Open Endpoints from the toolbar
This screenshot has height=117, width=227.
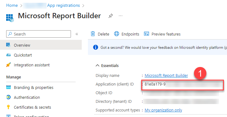pos(130,34)
